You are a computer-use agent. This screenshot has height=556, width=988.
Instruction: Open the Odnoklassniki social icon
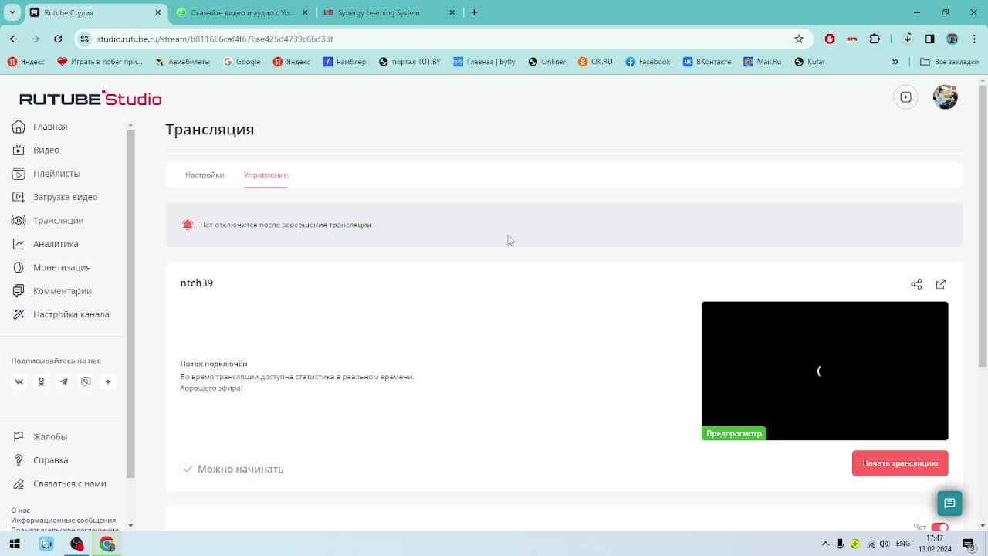pos(41,381)
